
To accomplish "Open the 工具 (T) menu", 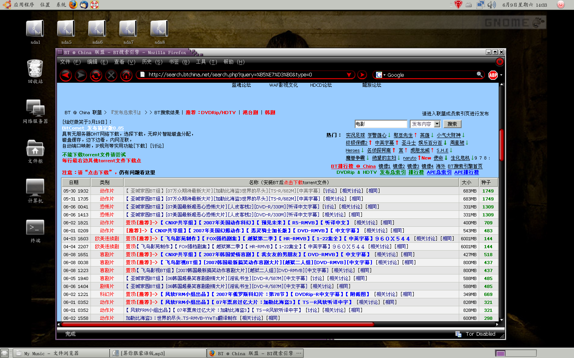I will pyautogui.click(x=206, y=62).
